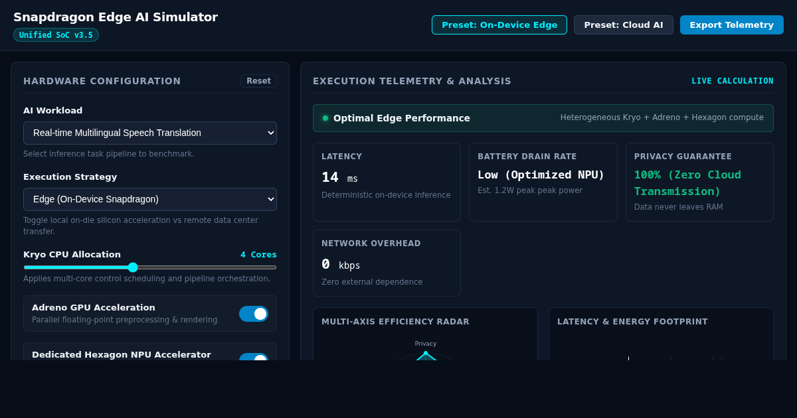Click the Heterogeneous Kryo + Adreno + Hexagon text
This screenshot has height=418, width=797.
(x=662, y=117)
